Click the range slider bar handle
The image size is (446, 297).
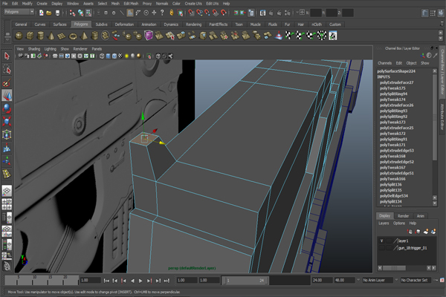245,281
